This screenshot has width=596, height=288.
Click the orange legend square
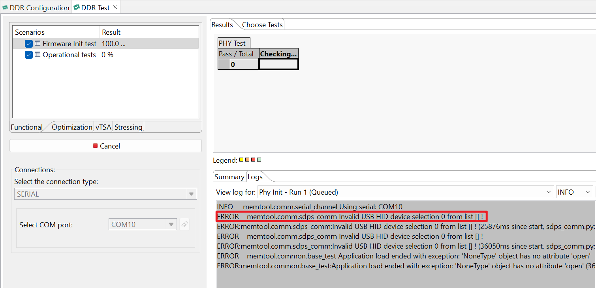(247, 160)
